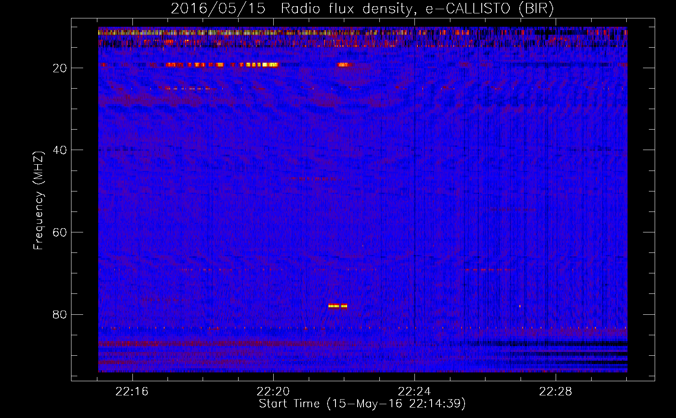Click the 22:28 time tick label
This screenshot has height=418, width=676.
pyautogui.click(x=556, y=392)
